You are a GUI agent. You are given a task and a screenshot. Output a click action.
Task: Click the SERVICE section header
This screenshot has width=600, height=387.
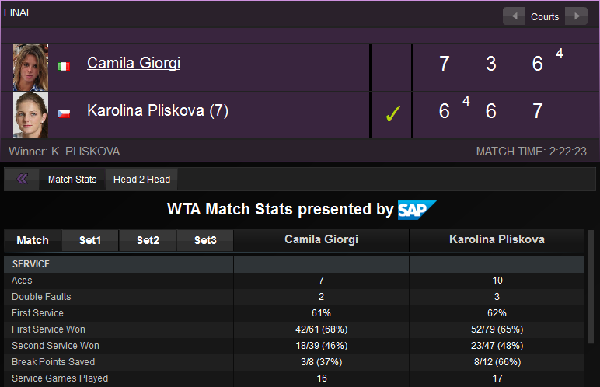31,264
